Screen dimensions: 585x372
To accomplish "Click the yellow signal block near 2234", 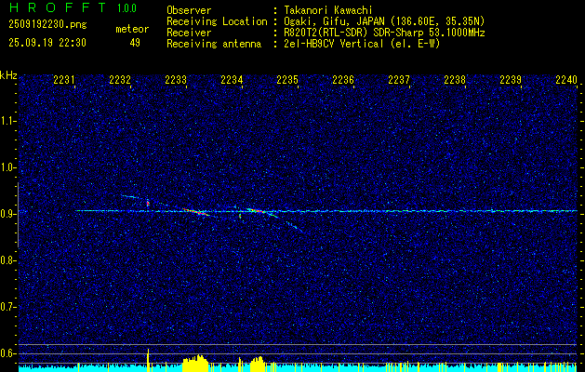I will tap(258, 365).
